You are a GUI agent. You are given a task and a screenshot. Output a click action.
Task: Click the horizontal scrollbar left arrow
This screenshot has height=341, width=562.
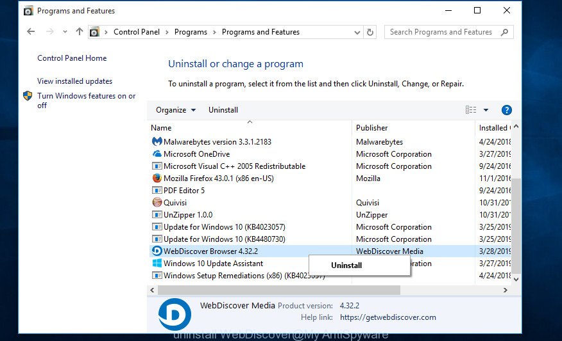click(152, 290)
